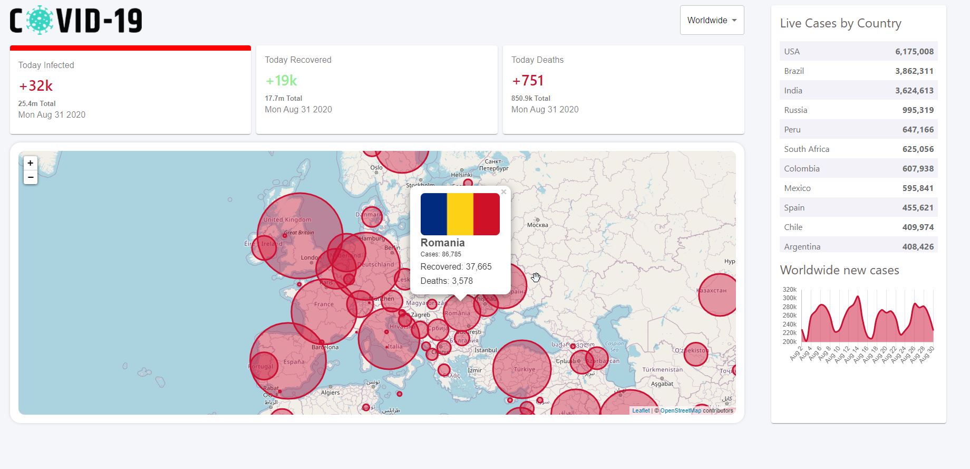The image size is (970, 469).
Task: Click the Kazakhstan circle marker
Action: (x=718, y=295)
